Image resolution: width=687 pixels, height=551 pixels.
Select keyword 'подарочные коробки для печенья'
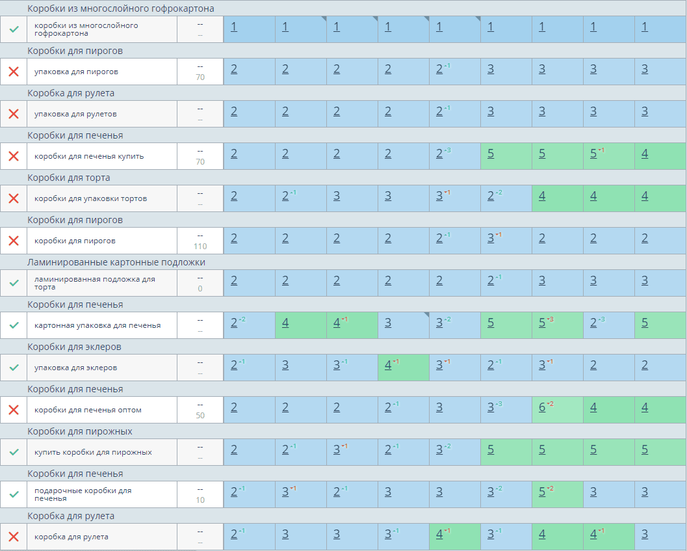tap(83, 494)
